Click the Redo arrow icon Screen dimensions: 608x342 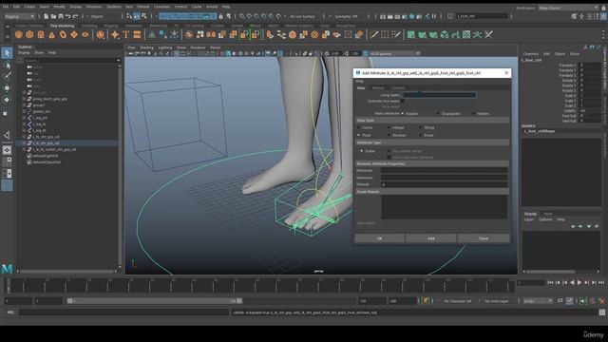(76, 16)
